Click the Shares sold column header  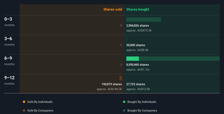(113, 9)
